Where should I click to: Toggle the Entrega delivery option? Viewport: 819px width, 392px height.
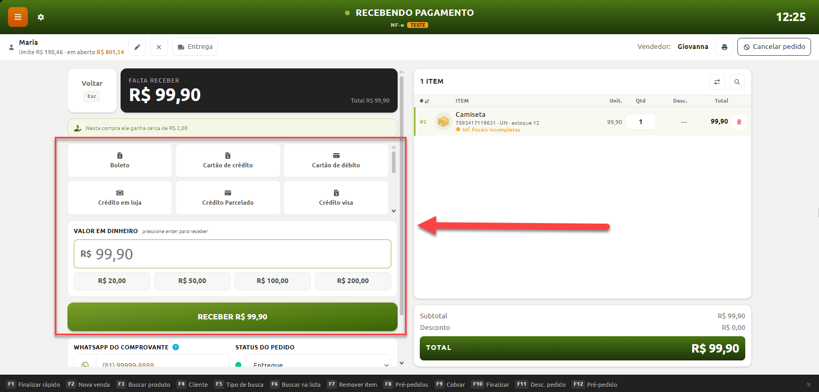(x=195, y=47)
